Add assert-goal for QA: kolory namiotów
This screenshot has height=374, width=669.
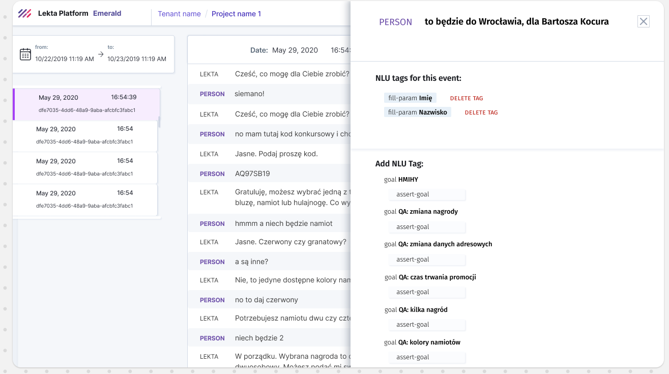click(427, 357)
